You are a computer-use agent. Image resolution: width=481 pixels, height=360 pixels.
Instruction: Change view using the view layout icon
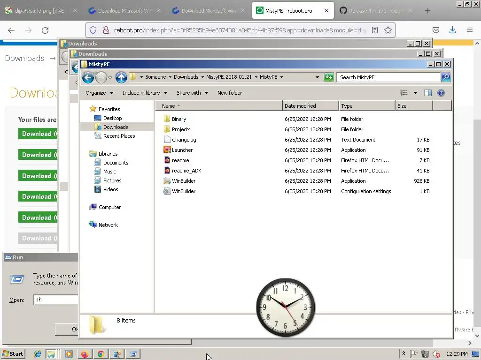pos(403,93)
